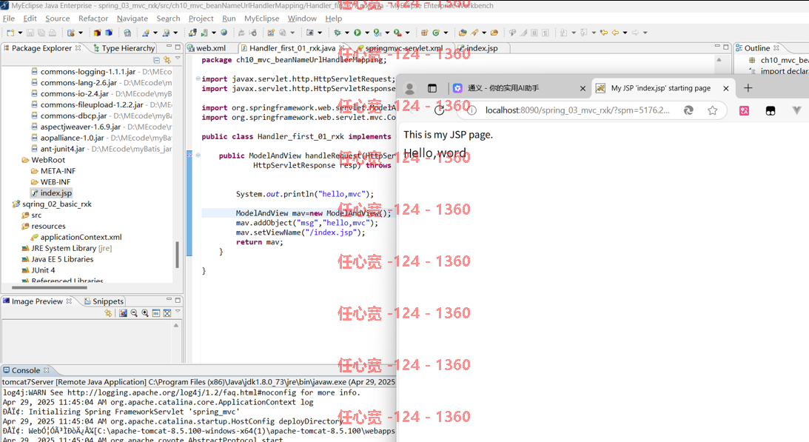Open the Navigate menu
Screen dimensions: 809x442
pos(132,19)
